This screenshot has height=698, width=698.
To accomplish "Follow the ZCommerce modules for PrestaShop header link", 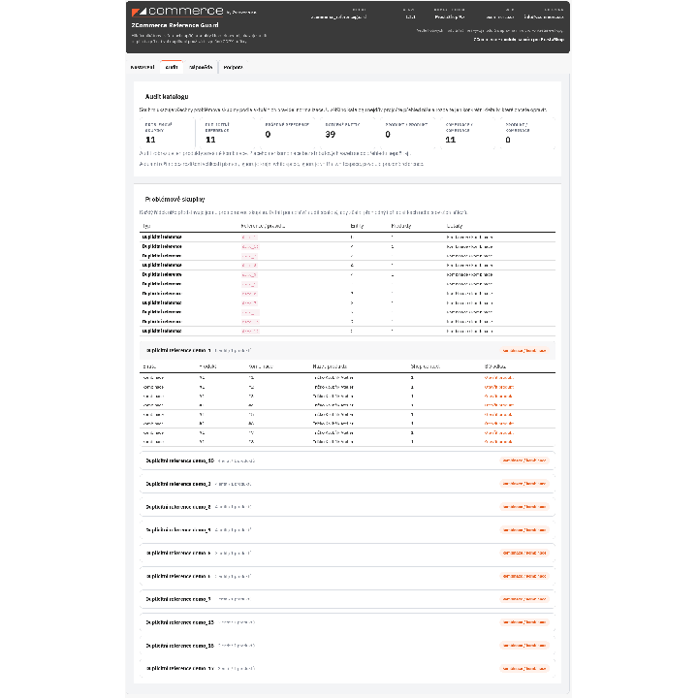I will click(x=519, y=40).
